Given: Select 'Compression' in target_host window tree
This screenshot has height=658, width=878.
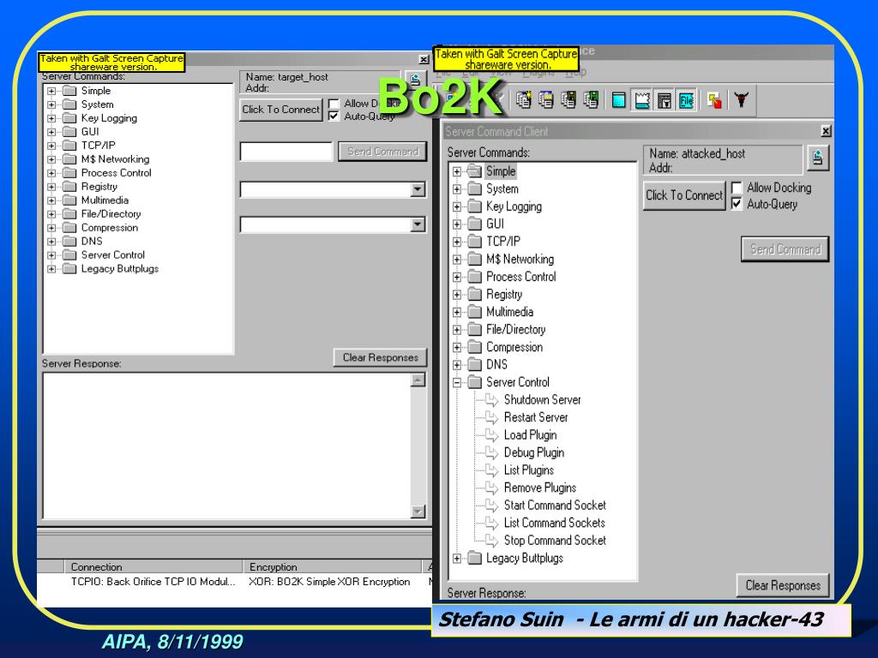Looking at the screenshot, I should click(109, 228).
